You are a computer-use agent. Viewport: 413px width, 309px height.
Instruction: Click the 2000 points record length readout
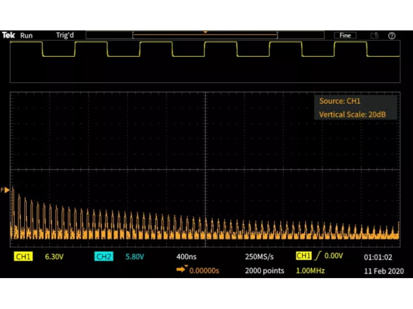click(264, 270)
